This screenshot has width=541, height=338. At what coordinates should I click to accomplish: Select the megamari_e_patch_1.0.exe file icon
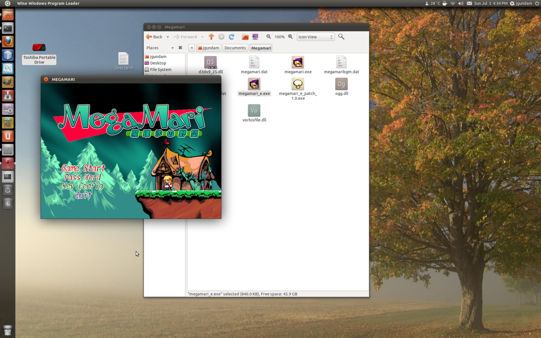[x=298, y=84]
